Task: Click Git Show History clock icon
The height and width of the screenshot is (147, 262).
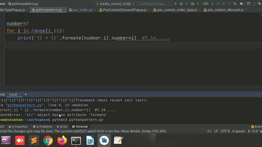Action: pos(229,4)
